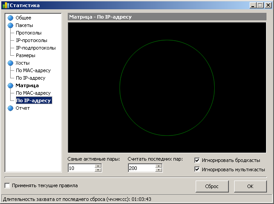The image size is (274, 204).
Task: Enable Применять текущие правила checkbox
Action: (x=7, y=185)
